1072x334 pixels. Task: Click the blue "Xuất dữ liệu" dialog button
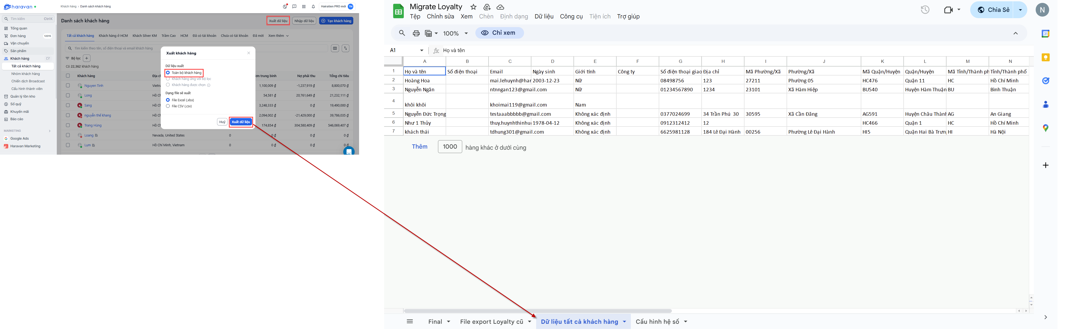click(240, 122)
